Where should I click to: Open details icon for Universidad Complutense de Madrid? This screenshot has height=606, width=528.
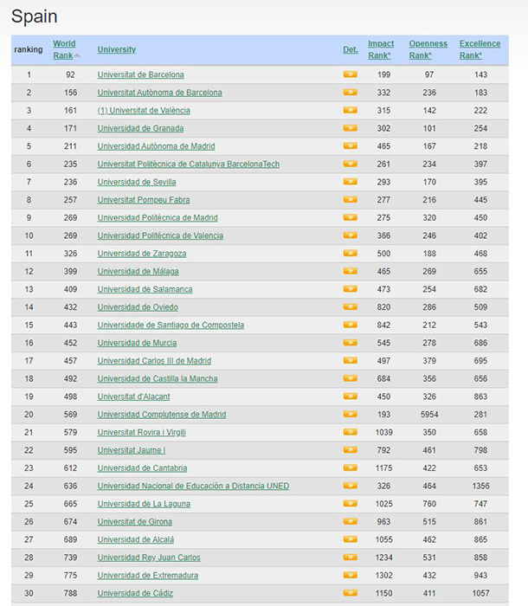coord(350,415)
